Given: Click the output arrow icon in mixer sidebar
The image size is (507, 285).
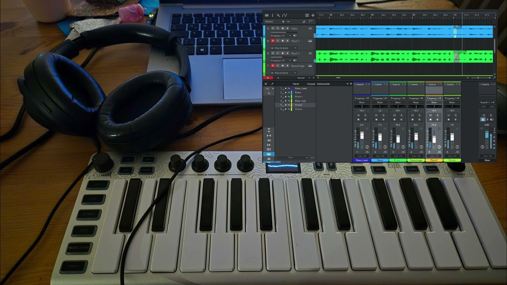Looking at the screenshot, I should [x=269, y=145].
